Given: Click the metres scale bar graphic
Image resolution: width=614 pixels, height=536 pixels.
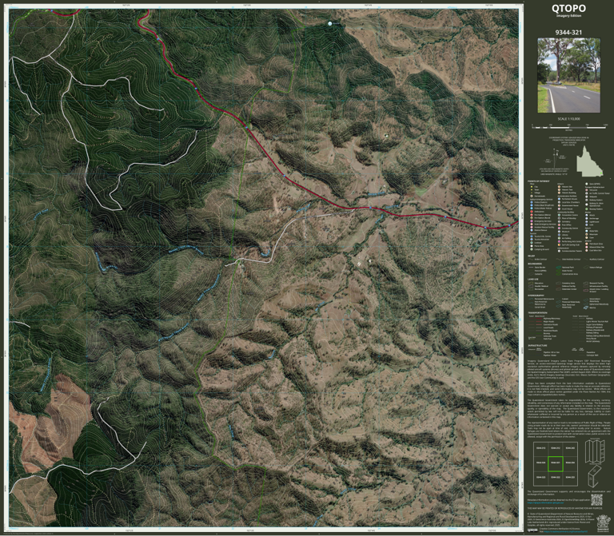Looking at the screenshot, I should pyautogui.click(x=569, y=127).
